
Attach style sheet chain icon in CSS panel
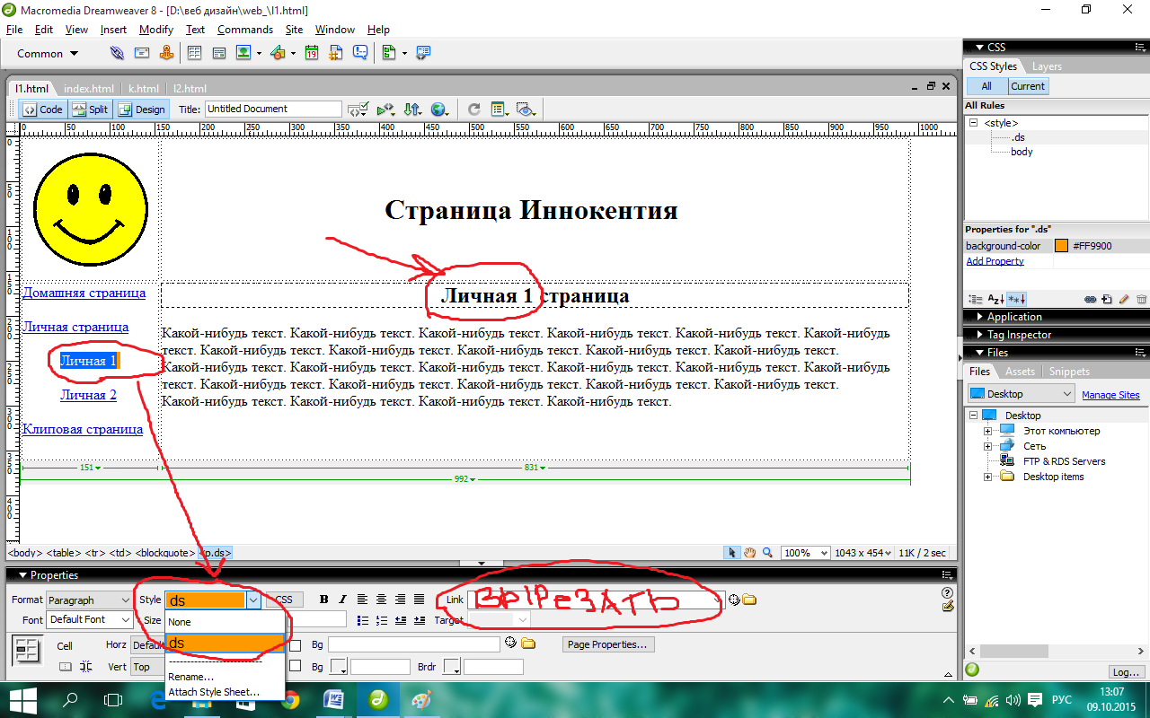[x=1090, y=299]
